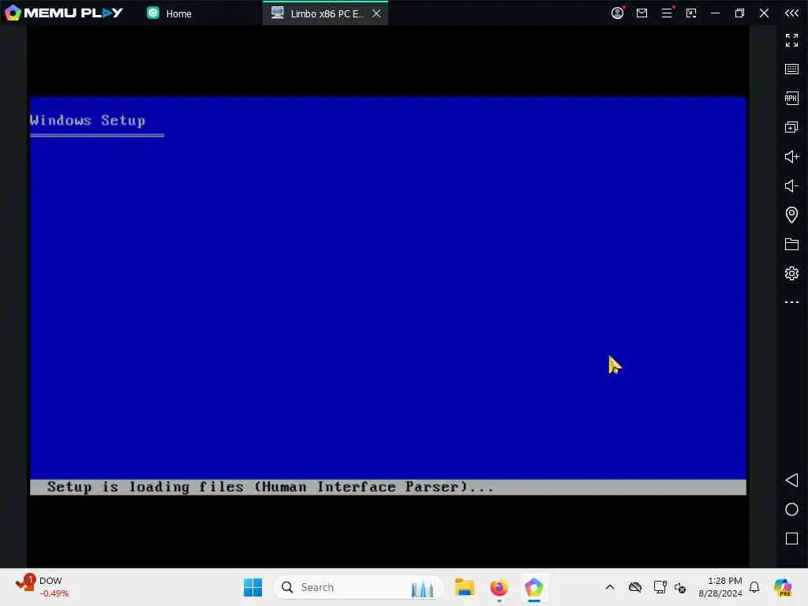Open the MEmu hamburger menu
The height and width of the screenshot is (606, 808).
click(667, 13)
